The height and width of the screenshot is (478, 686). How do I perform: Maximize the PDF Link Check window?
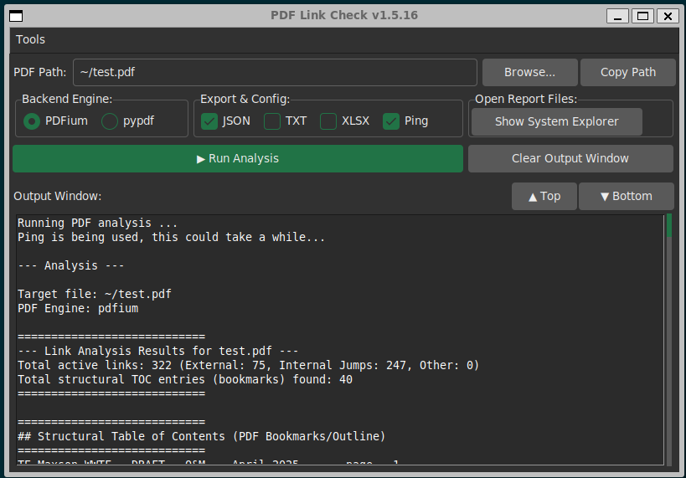click(x=642, y=16)
